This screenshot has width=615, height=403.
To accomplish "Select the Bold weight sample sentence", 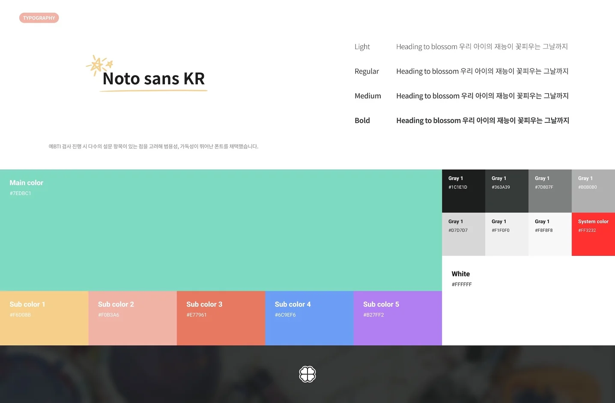I will coord(483,121).
